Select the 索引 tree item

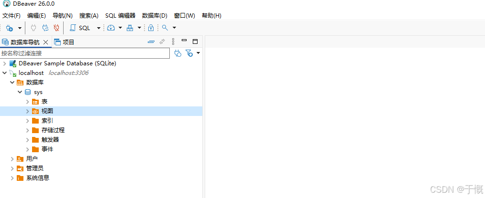click(x=47, y=121)
